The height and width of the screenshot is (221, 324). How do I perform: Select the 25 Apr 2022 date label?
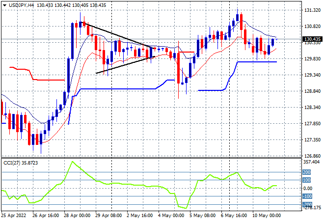click(14, 216)
